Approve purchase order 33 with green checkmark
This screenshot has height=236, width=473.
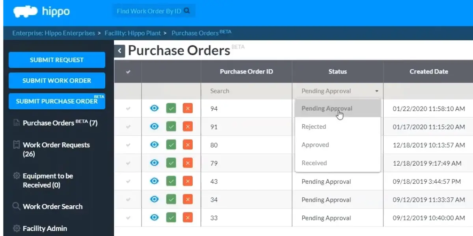pyautogui.click(x=171, y=218)
